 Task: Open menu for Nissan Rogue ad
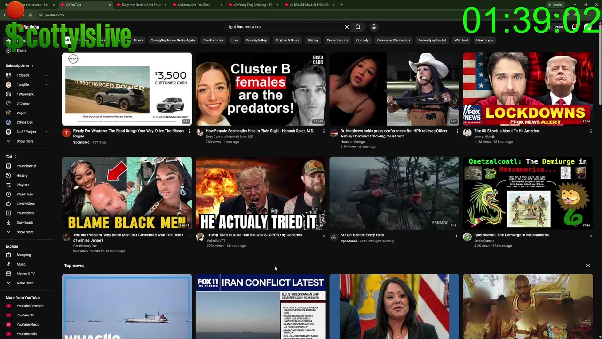coord(189,131)
